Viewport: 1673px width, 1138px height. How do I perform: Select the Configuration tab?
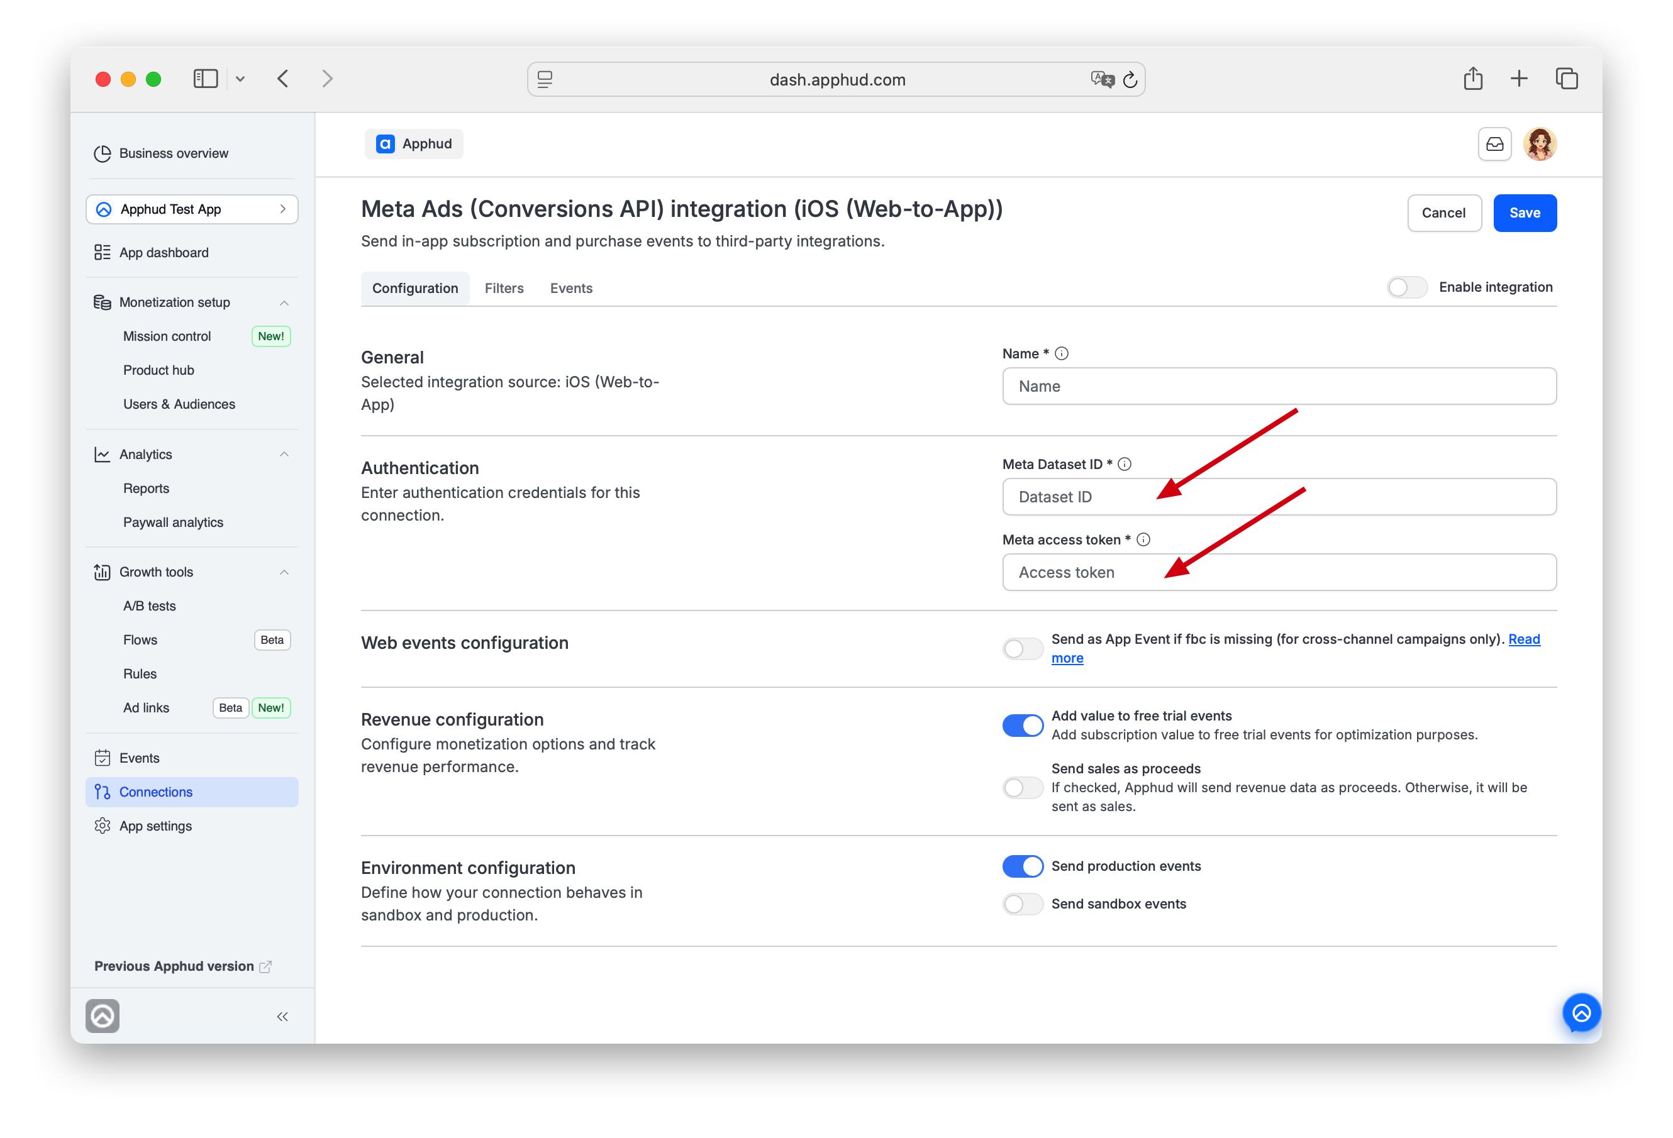pos(414,288)
